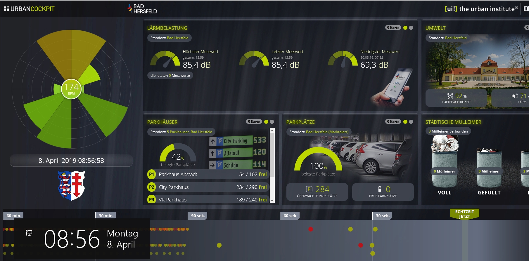Image resolution: width=529 pixels, height=261 pixels.
Task: Select the gray page dot in Lärmbelastung
Action: point(411,28)
